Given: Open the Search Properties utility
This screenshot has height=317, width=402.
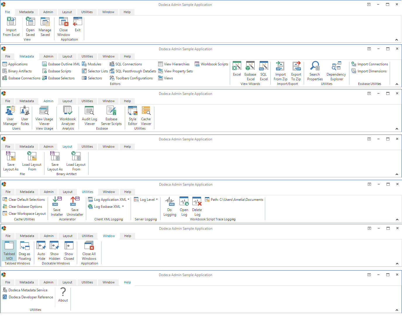Looking at the screenshot, I should (315, 71).
